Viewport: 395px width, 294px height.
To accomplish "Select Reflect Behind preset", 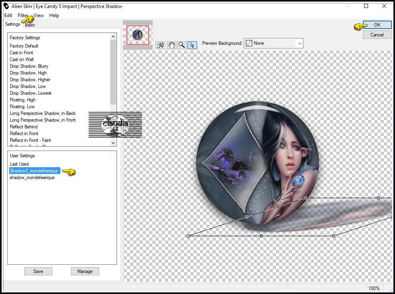I will pos(24,127).
